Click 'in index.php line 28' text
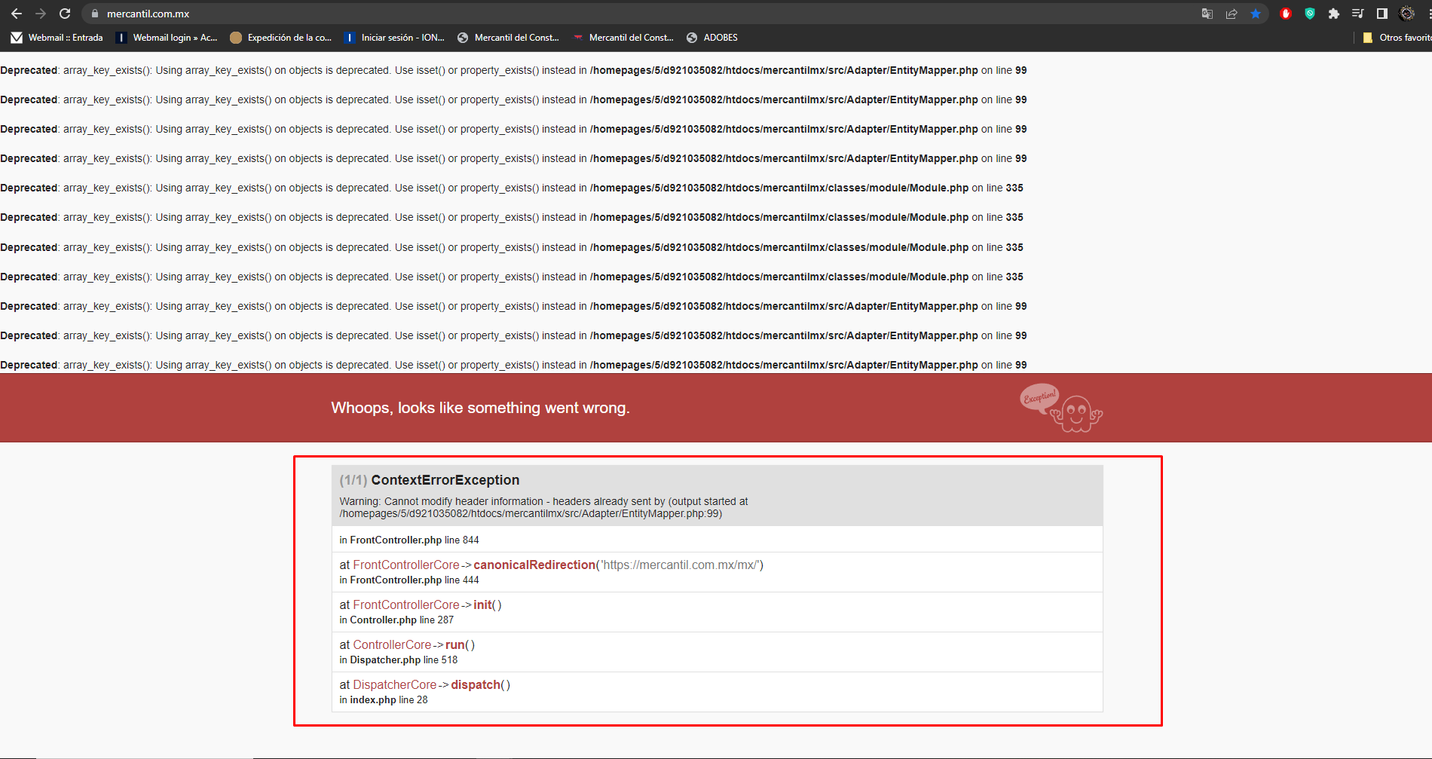The image size is (1432, 759). pyautogui.click(x=384, y=699)
